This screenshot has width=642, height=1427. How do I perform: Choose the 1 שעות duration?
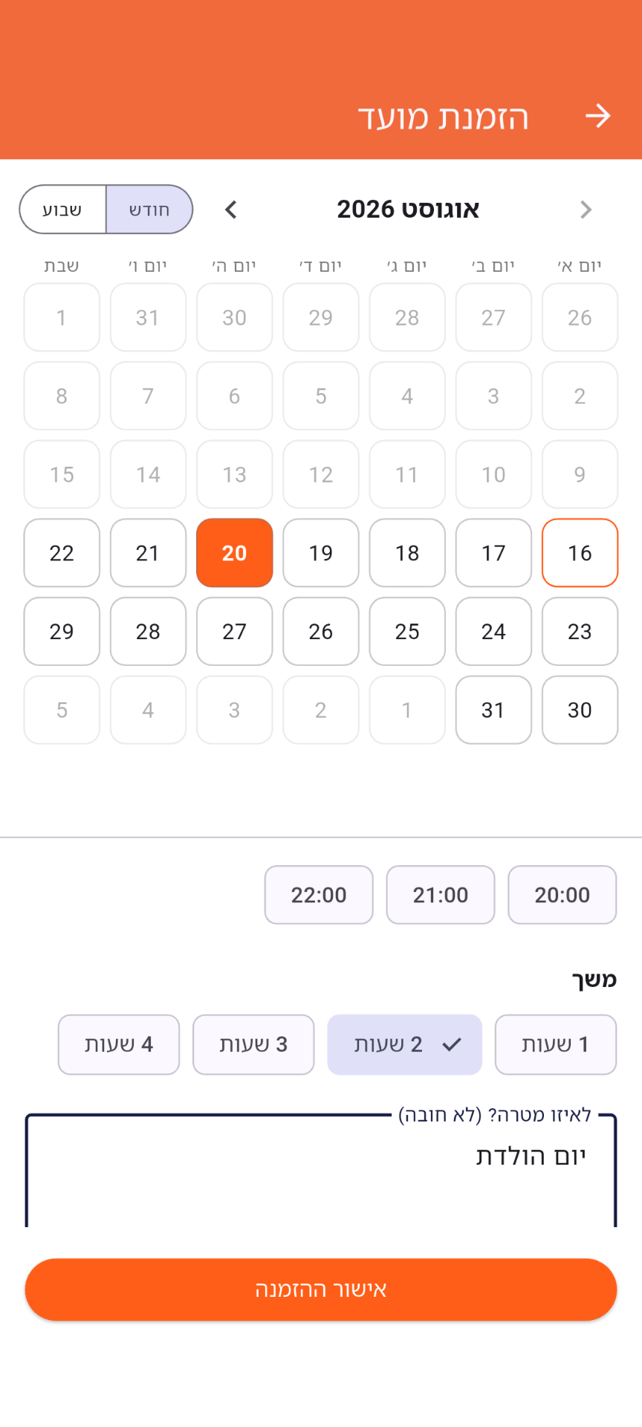tap(556, 1044)
